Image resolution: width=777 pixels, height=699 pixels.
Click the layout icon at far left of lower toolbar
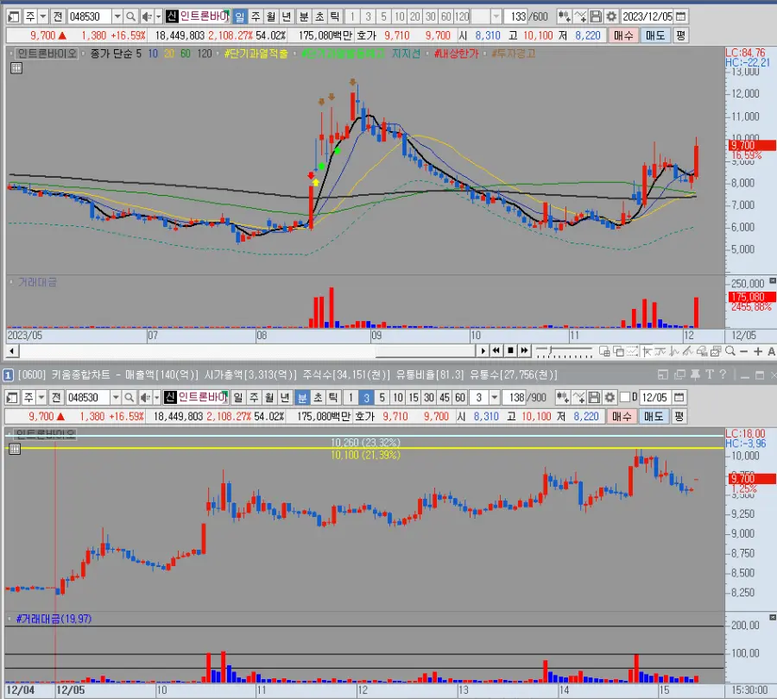pos(12,397)
